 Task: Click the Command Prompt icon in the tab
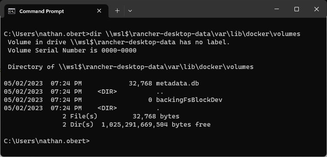point(12,11)
